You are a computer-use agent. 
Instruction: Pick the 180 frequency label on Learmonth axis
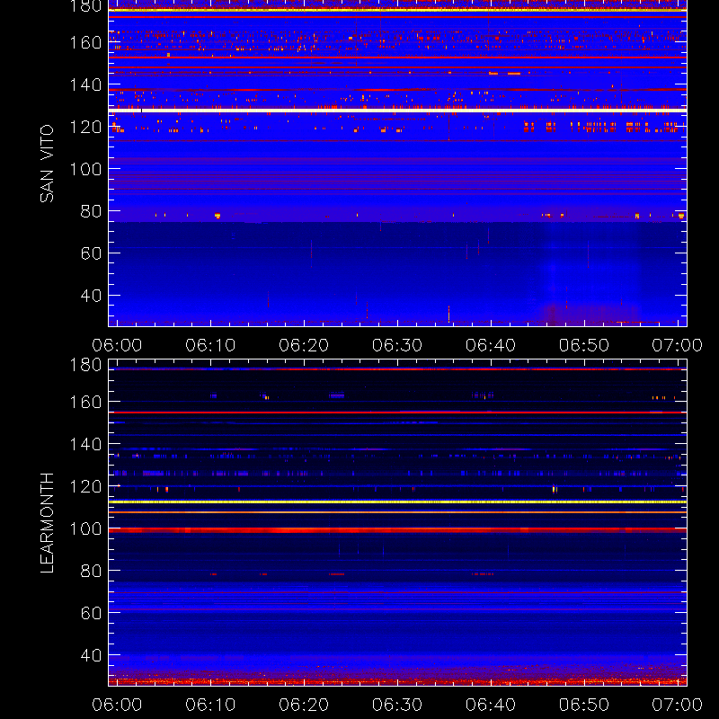(x=85, y=365)
